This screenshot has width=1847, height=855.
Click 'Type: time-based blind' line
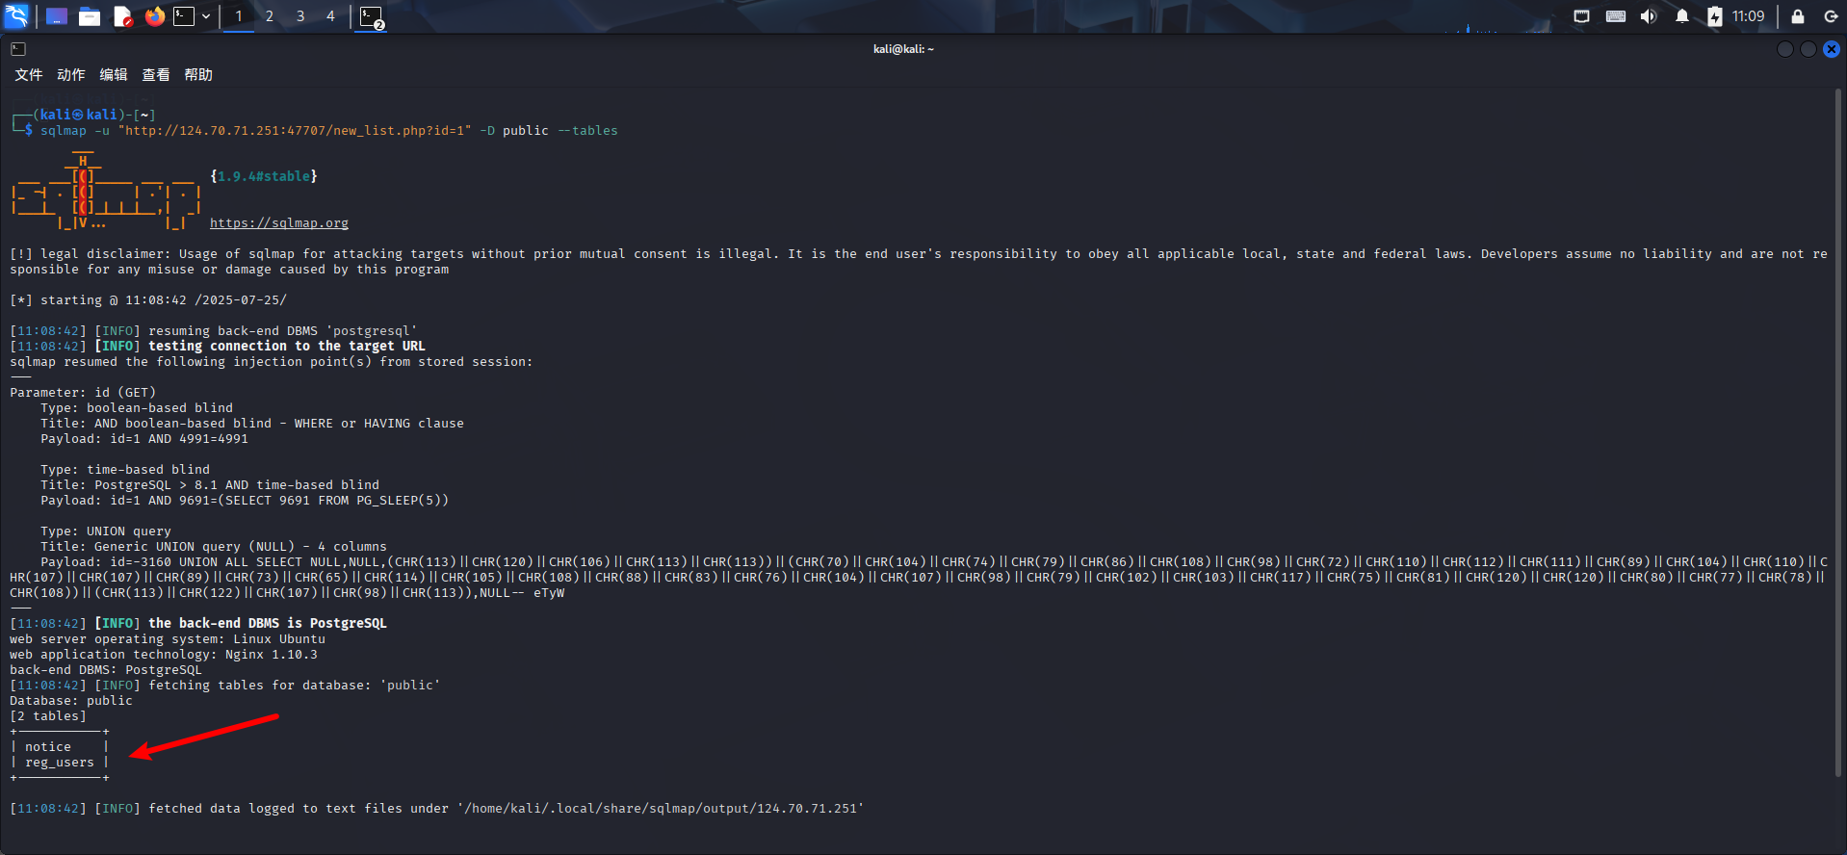[x=125, y=470]
